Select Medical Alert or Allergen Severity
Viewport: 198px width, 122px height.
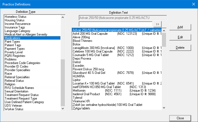click(x=32, y=34)
